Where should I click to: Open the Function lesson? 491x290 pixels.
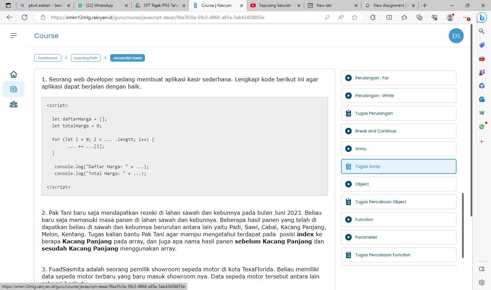point(399,220)
